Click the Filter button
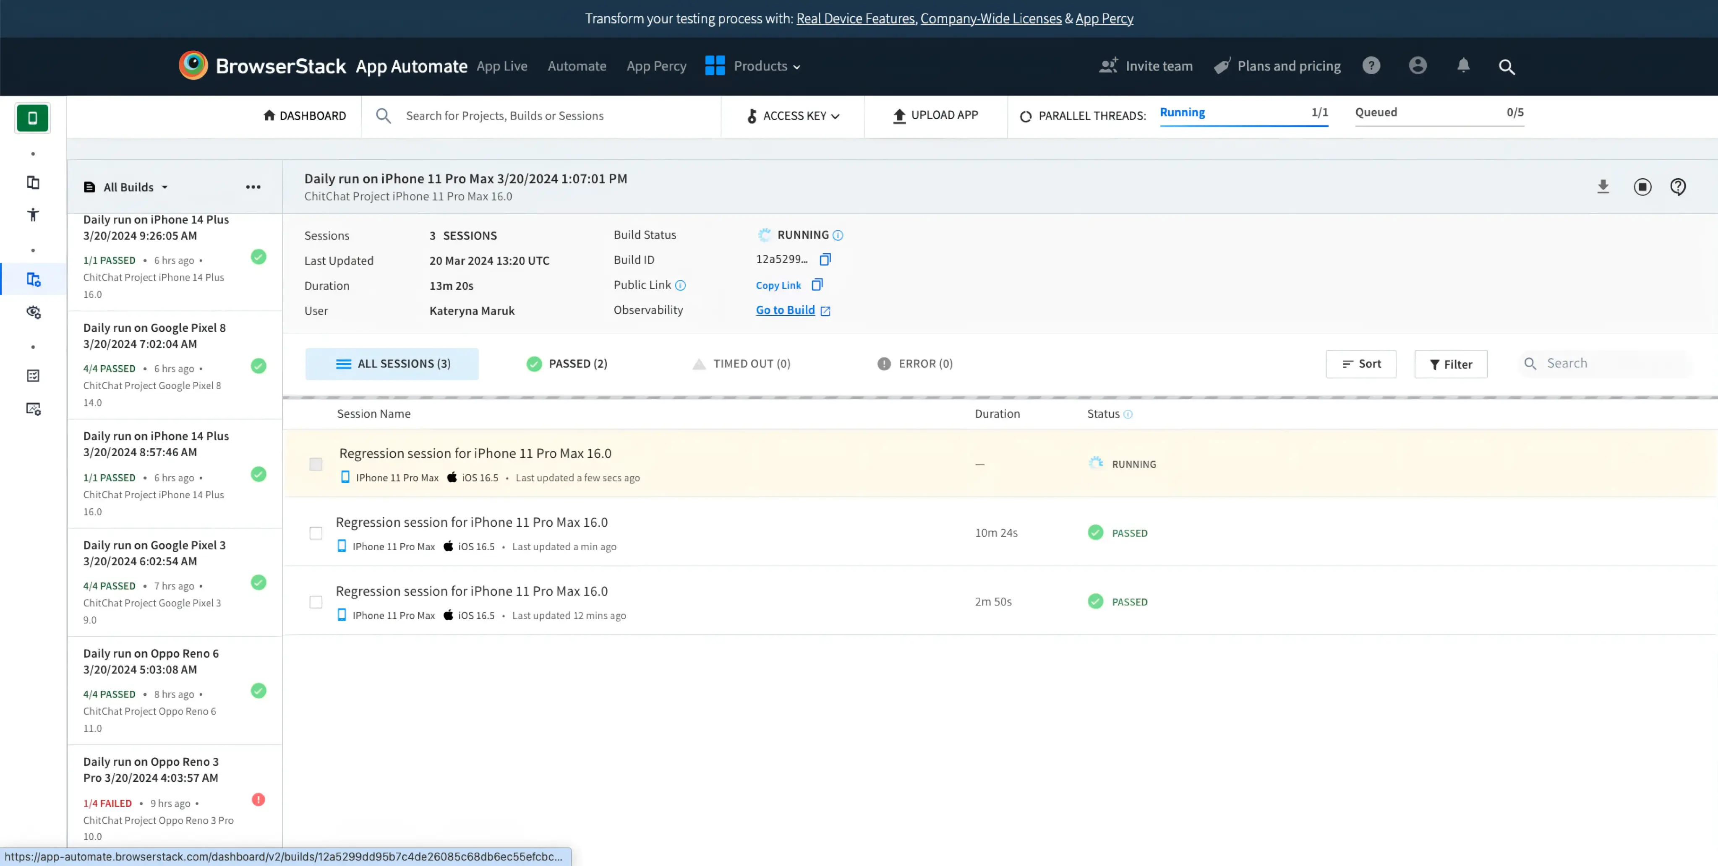 point(1451,364)
